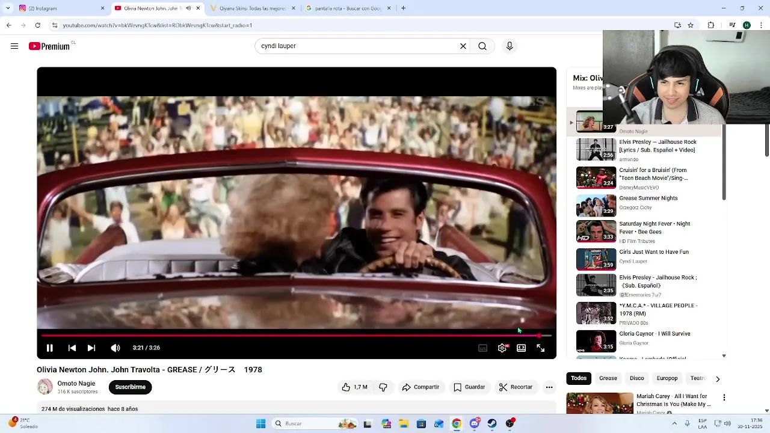
Task: Pause the video playback
Action: click(50, 348)
